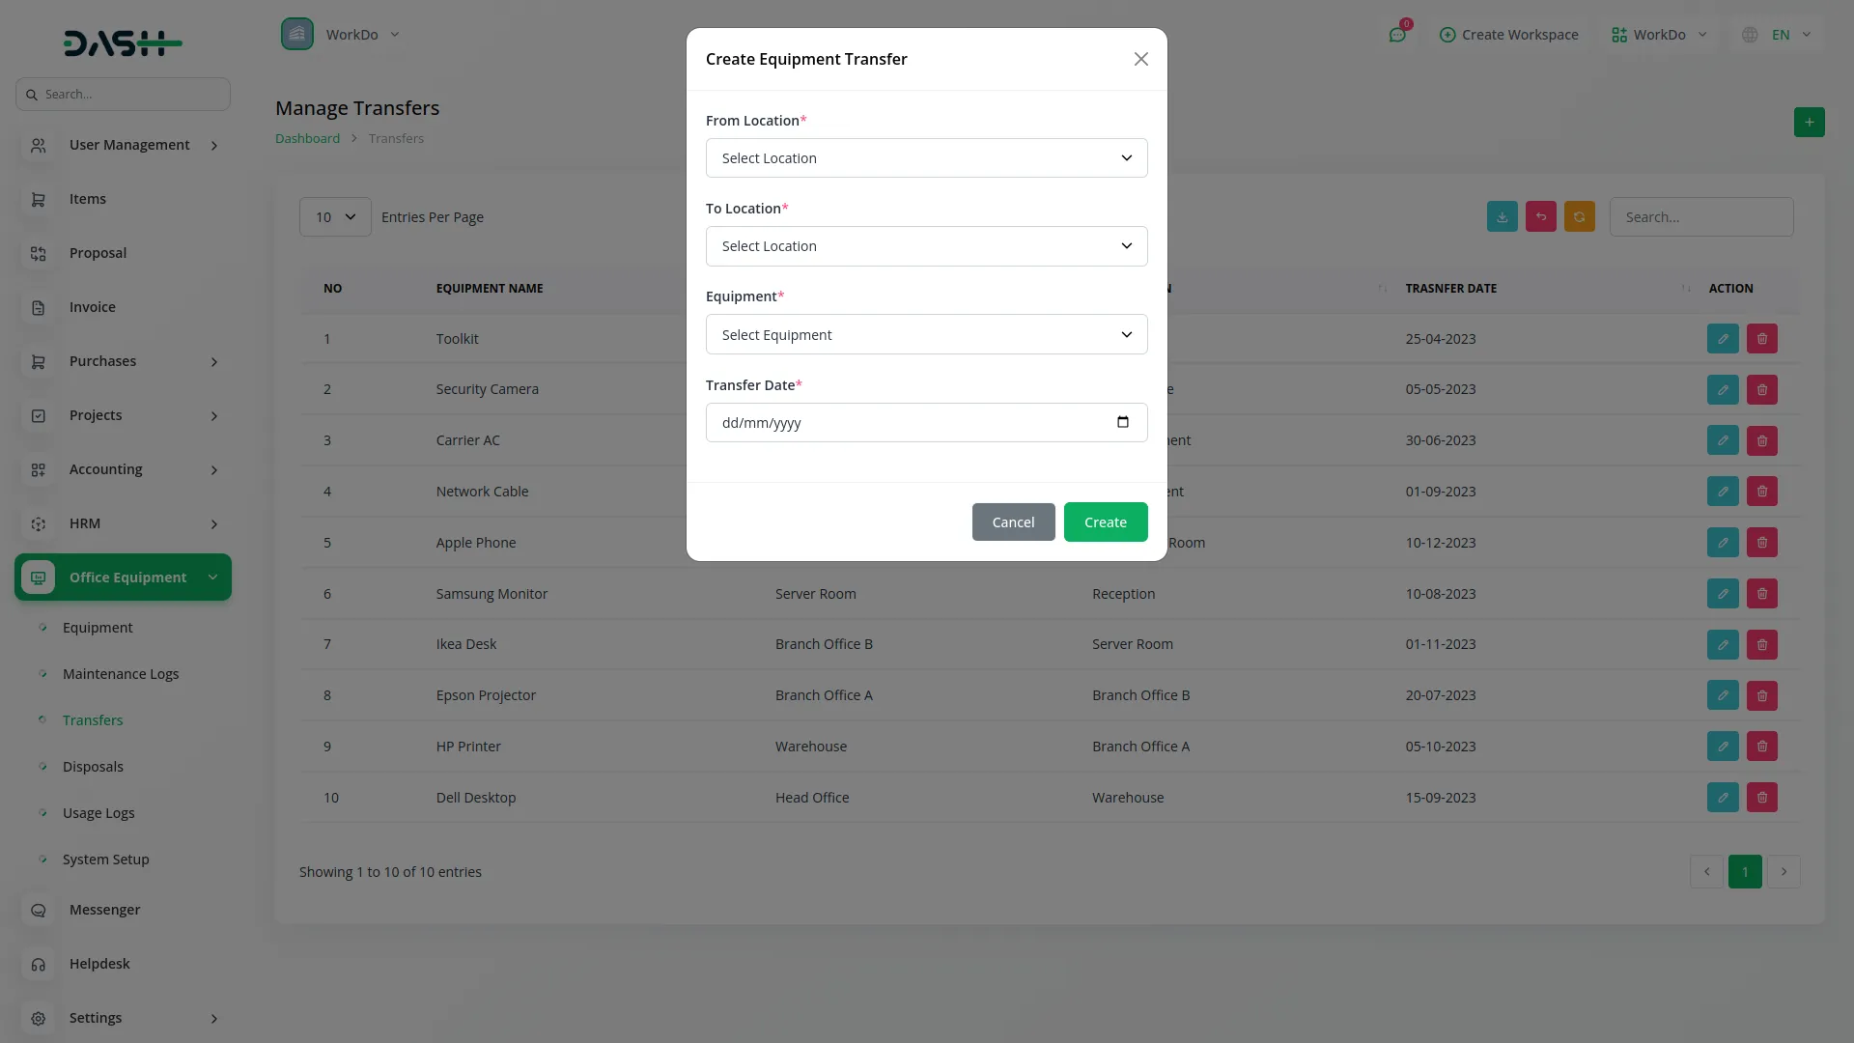This screenshot has width=1854, height=1043.
Task: Open the calendar picker in Transfer Date
Action: [1122, 422]
